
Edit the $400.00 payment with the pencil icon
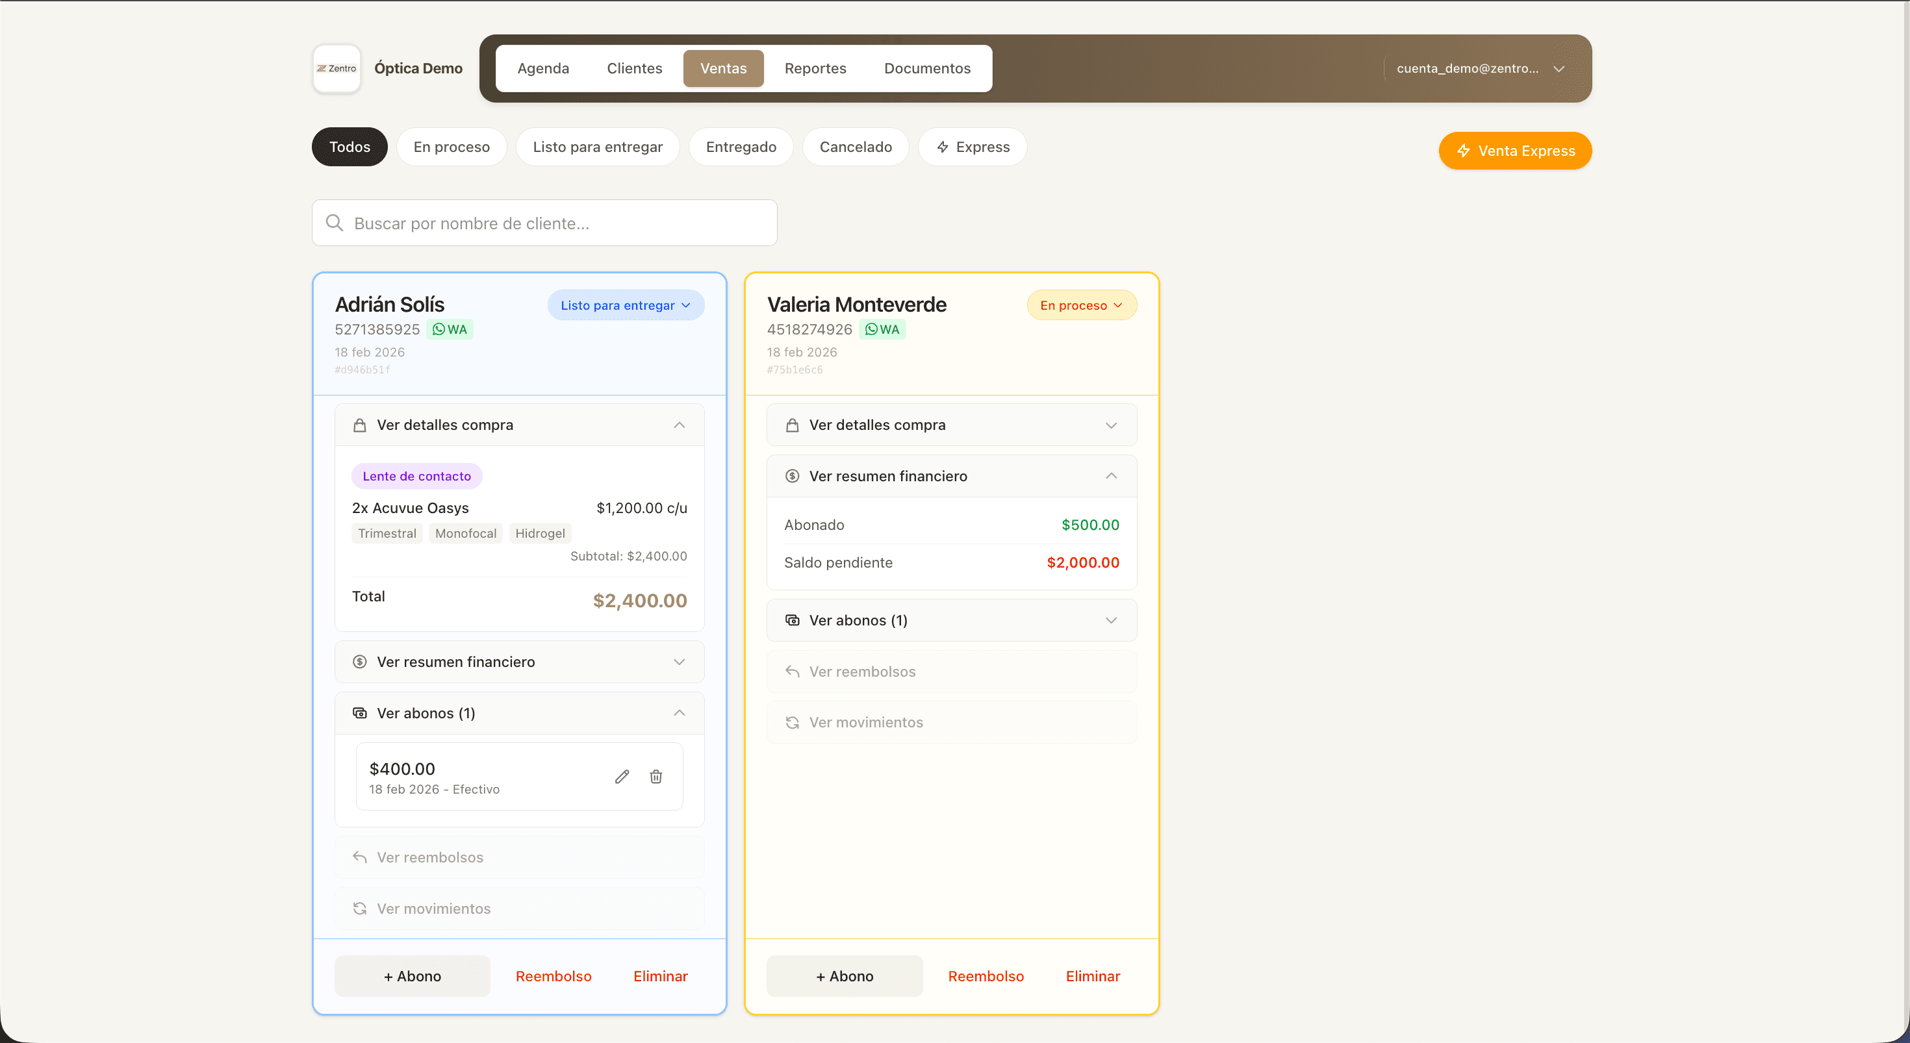(621, 776)
